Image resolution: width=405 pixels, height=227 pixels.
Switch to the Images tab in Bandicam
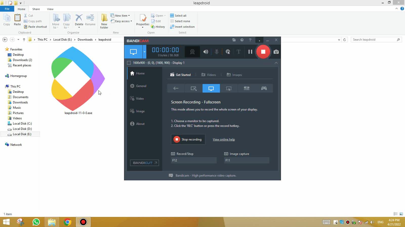234,75
